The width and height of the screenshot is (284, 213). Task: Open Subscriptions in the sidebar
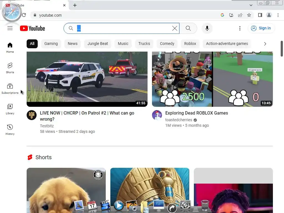pyautogui.click(x=10, y=88)
